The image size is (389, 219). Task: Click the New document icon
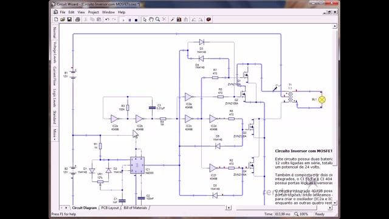point(56,19)
